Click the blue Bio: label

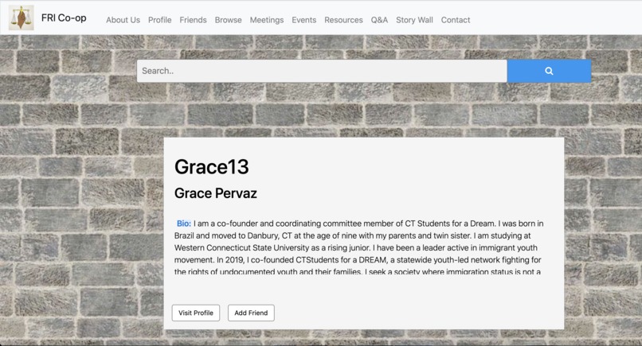tap(183, 224)
